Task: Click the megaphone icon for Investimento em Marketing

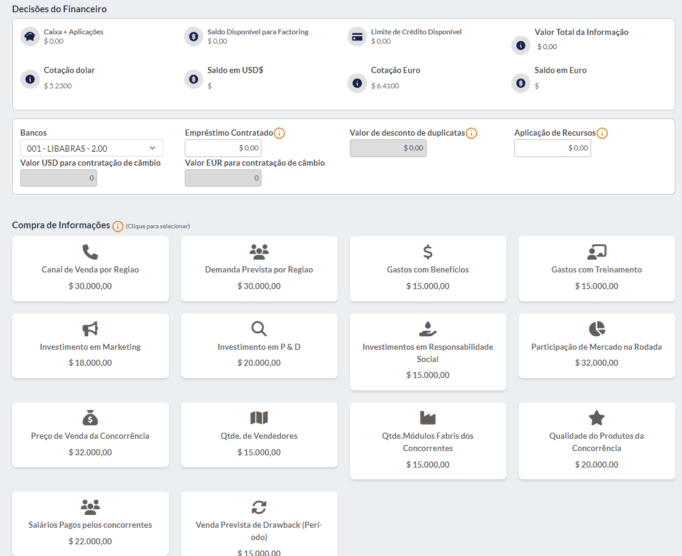Action: click(x=90, y=329)
